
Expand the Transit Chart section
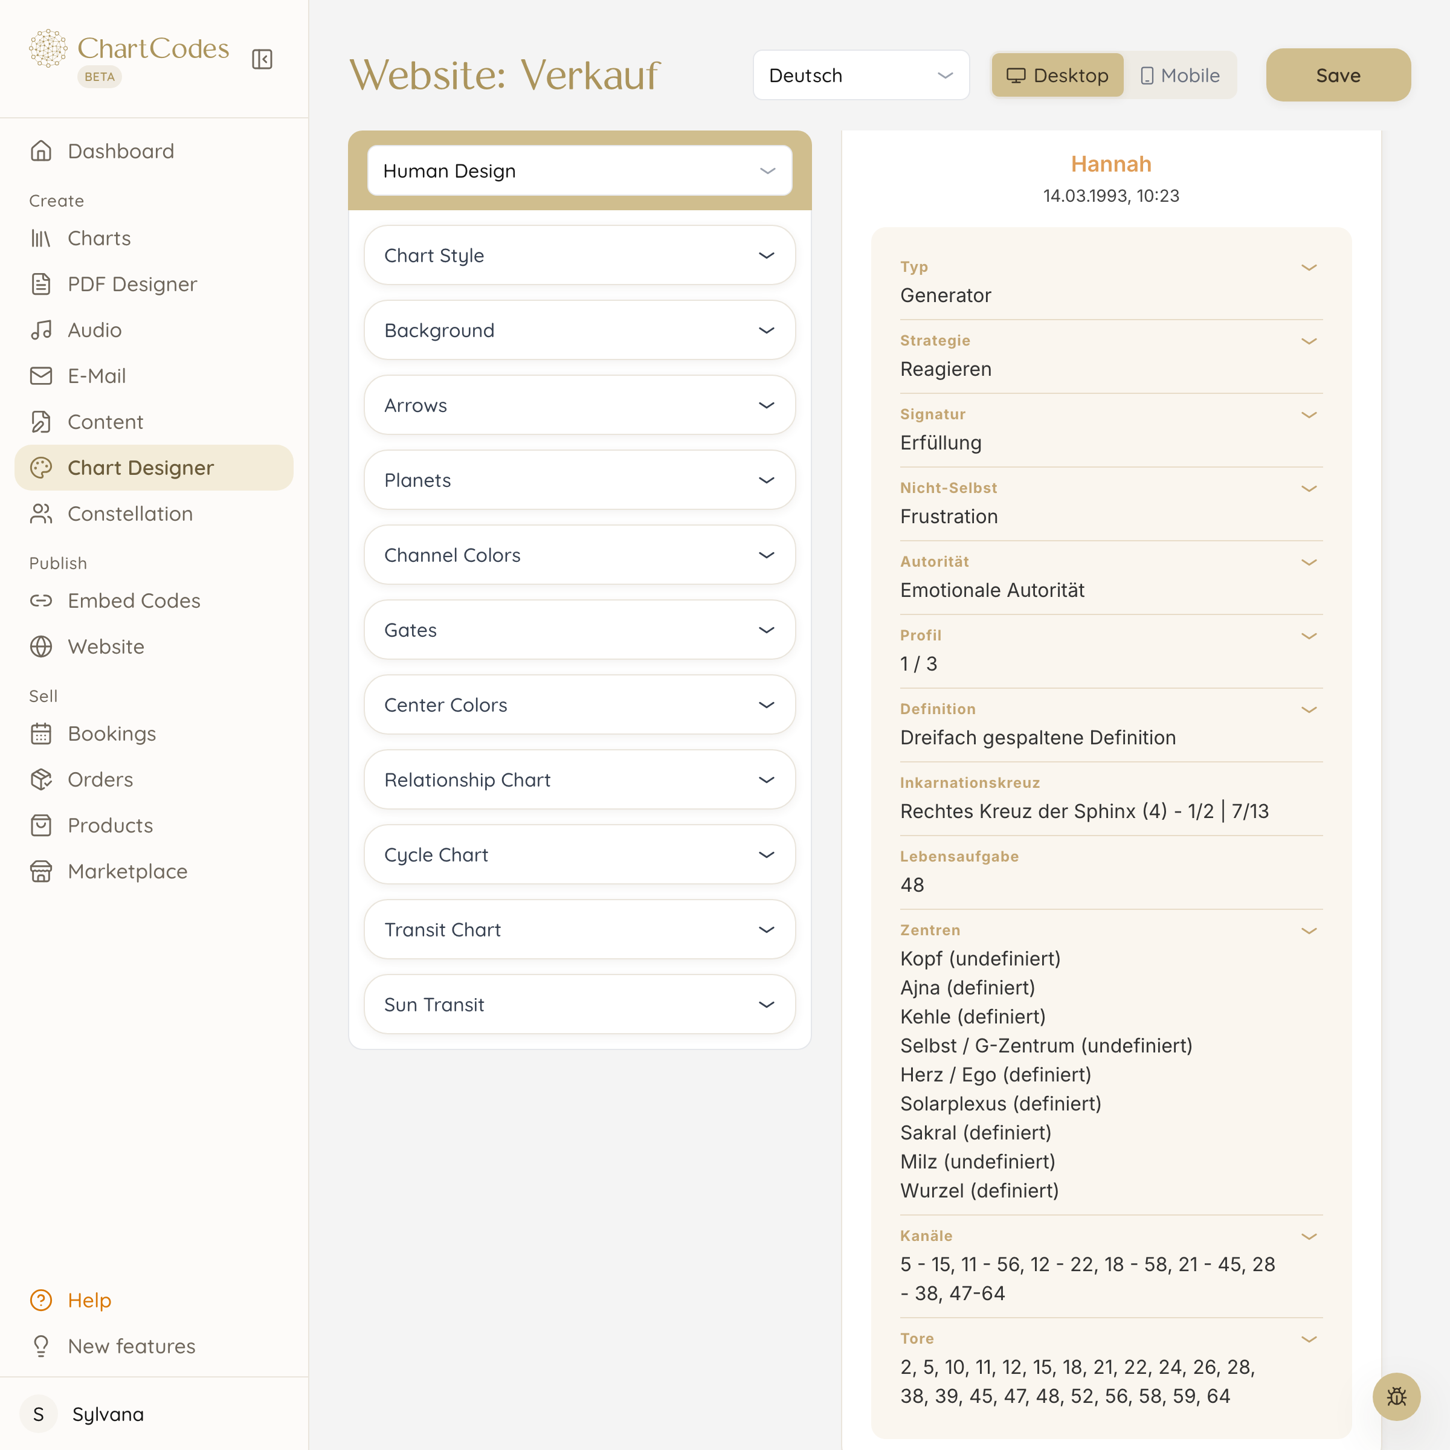point(579,929)
